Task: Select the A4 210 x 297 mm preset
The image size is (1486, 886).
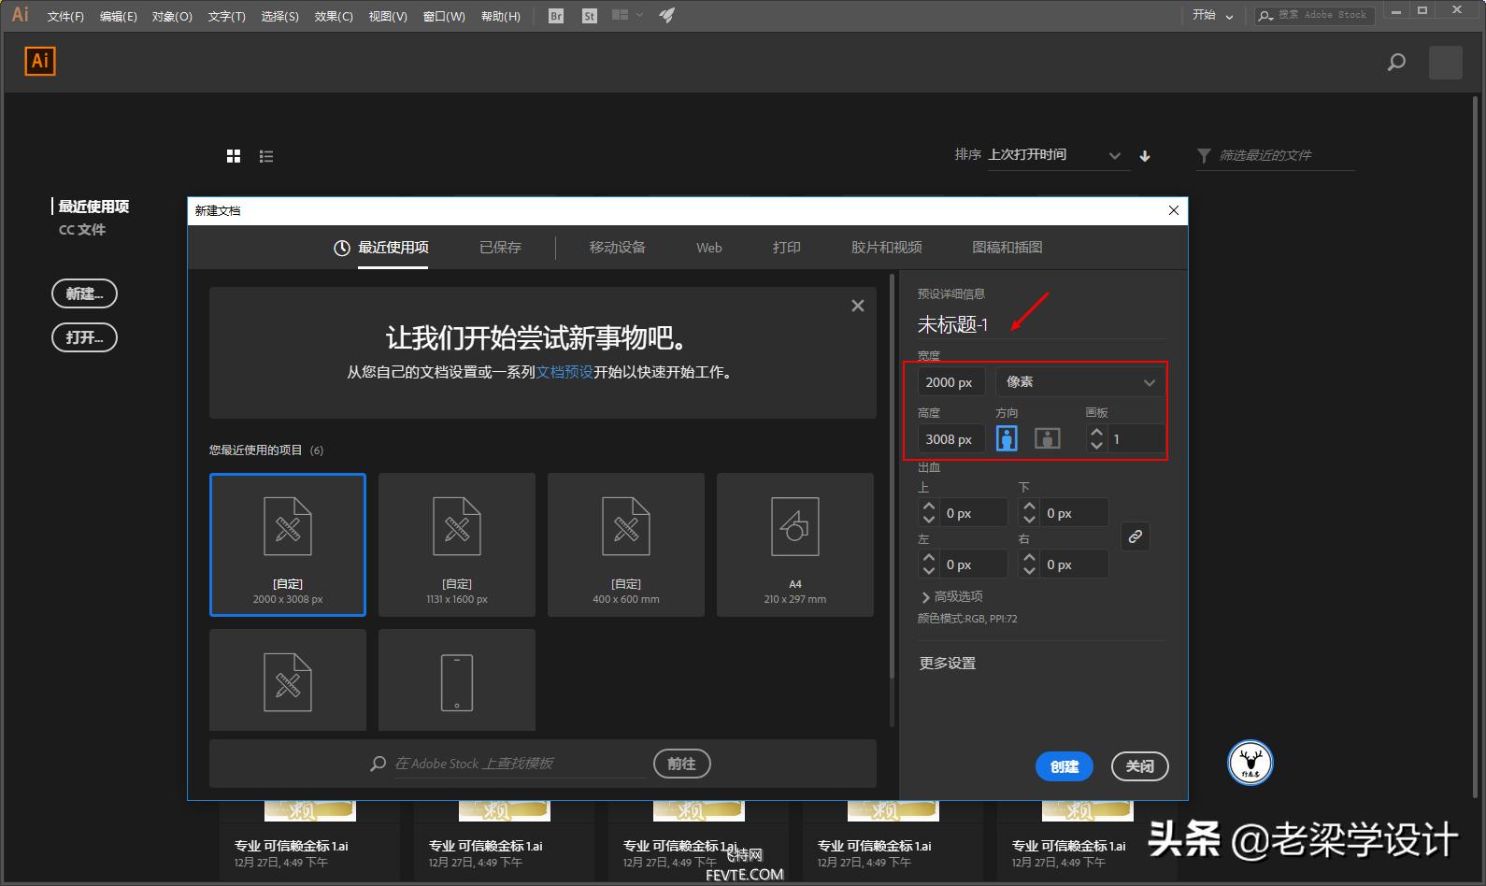Action: pyautogui.click(x=795, y=545)
